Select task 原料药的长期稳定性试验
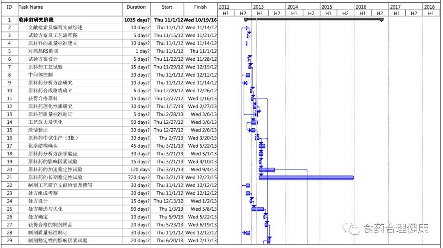 pyautogui.click(x=55, y=177)
